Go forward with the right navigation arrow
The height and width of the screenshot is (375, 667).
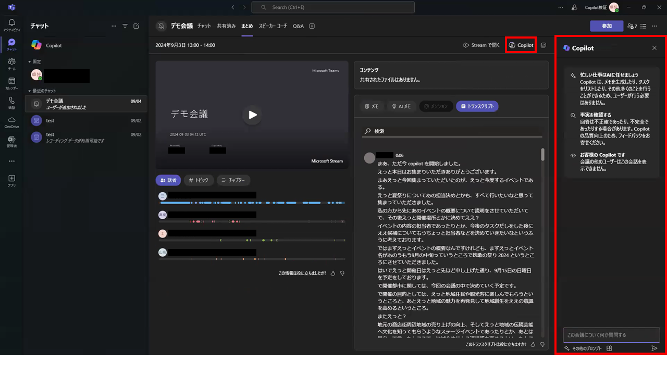coord(245,7)
